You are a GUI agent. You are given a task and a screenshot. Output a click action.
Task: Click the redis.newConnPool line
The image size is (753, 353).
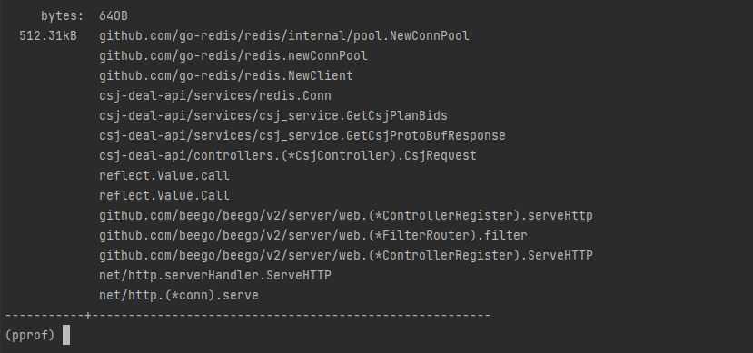coord(233,55)
